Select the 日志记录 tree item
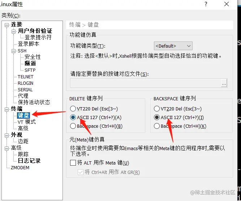Image resolution: width=241 pixels, height=201 pixels. [29, 161]
